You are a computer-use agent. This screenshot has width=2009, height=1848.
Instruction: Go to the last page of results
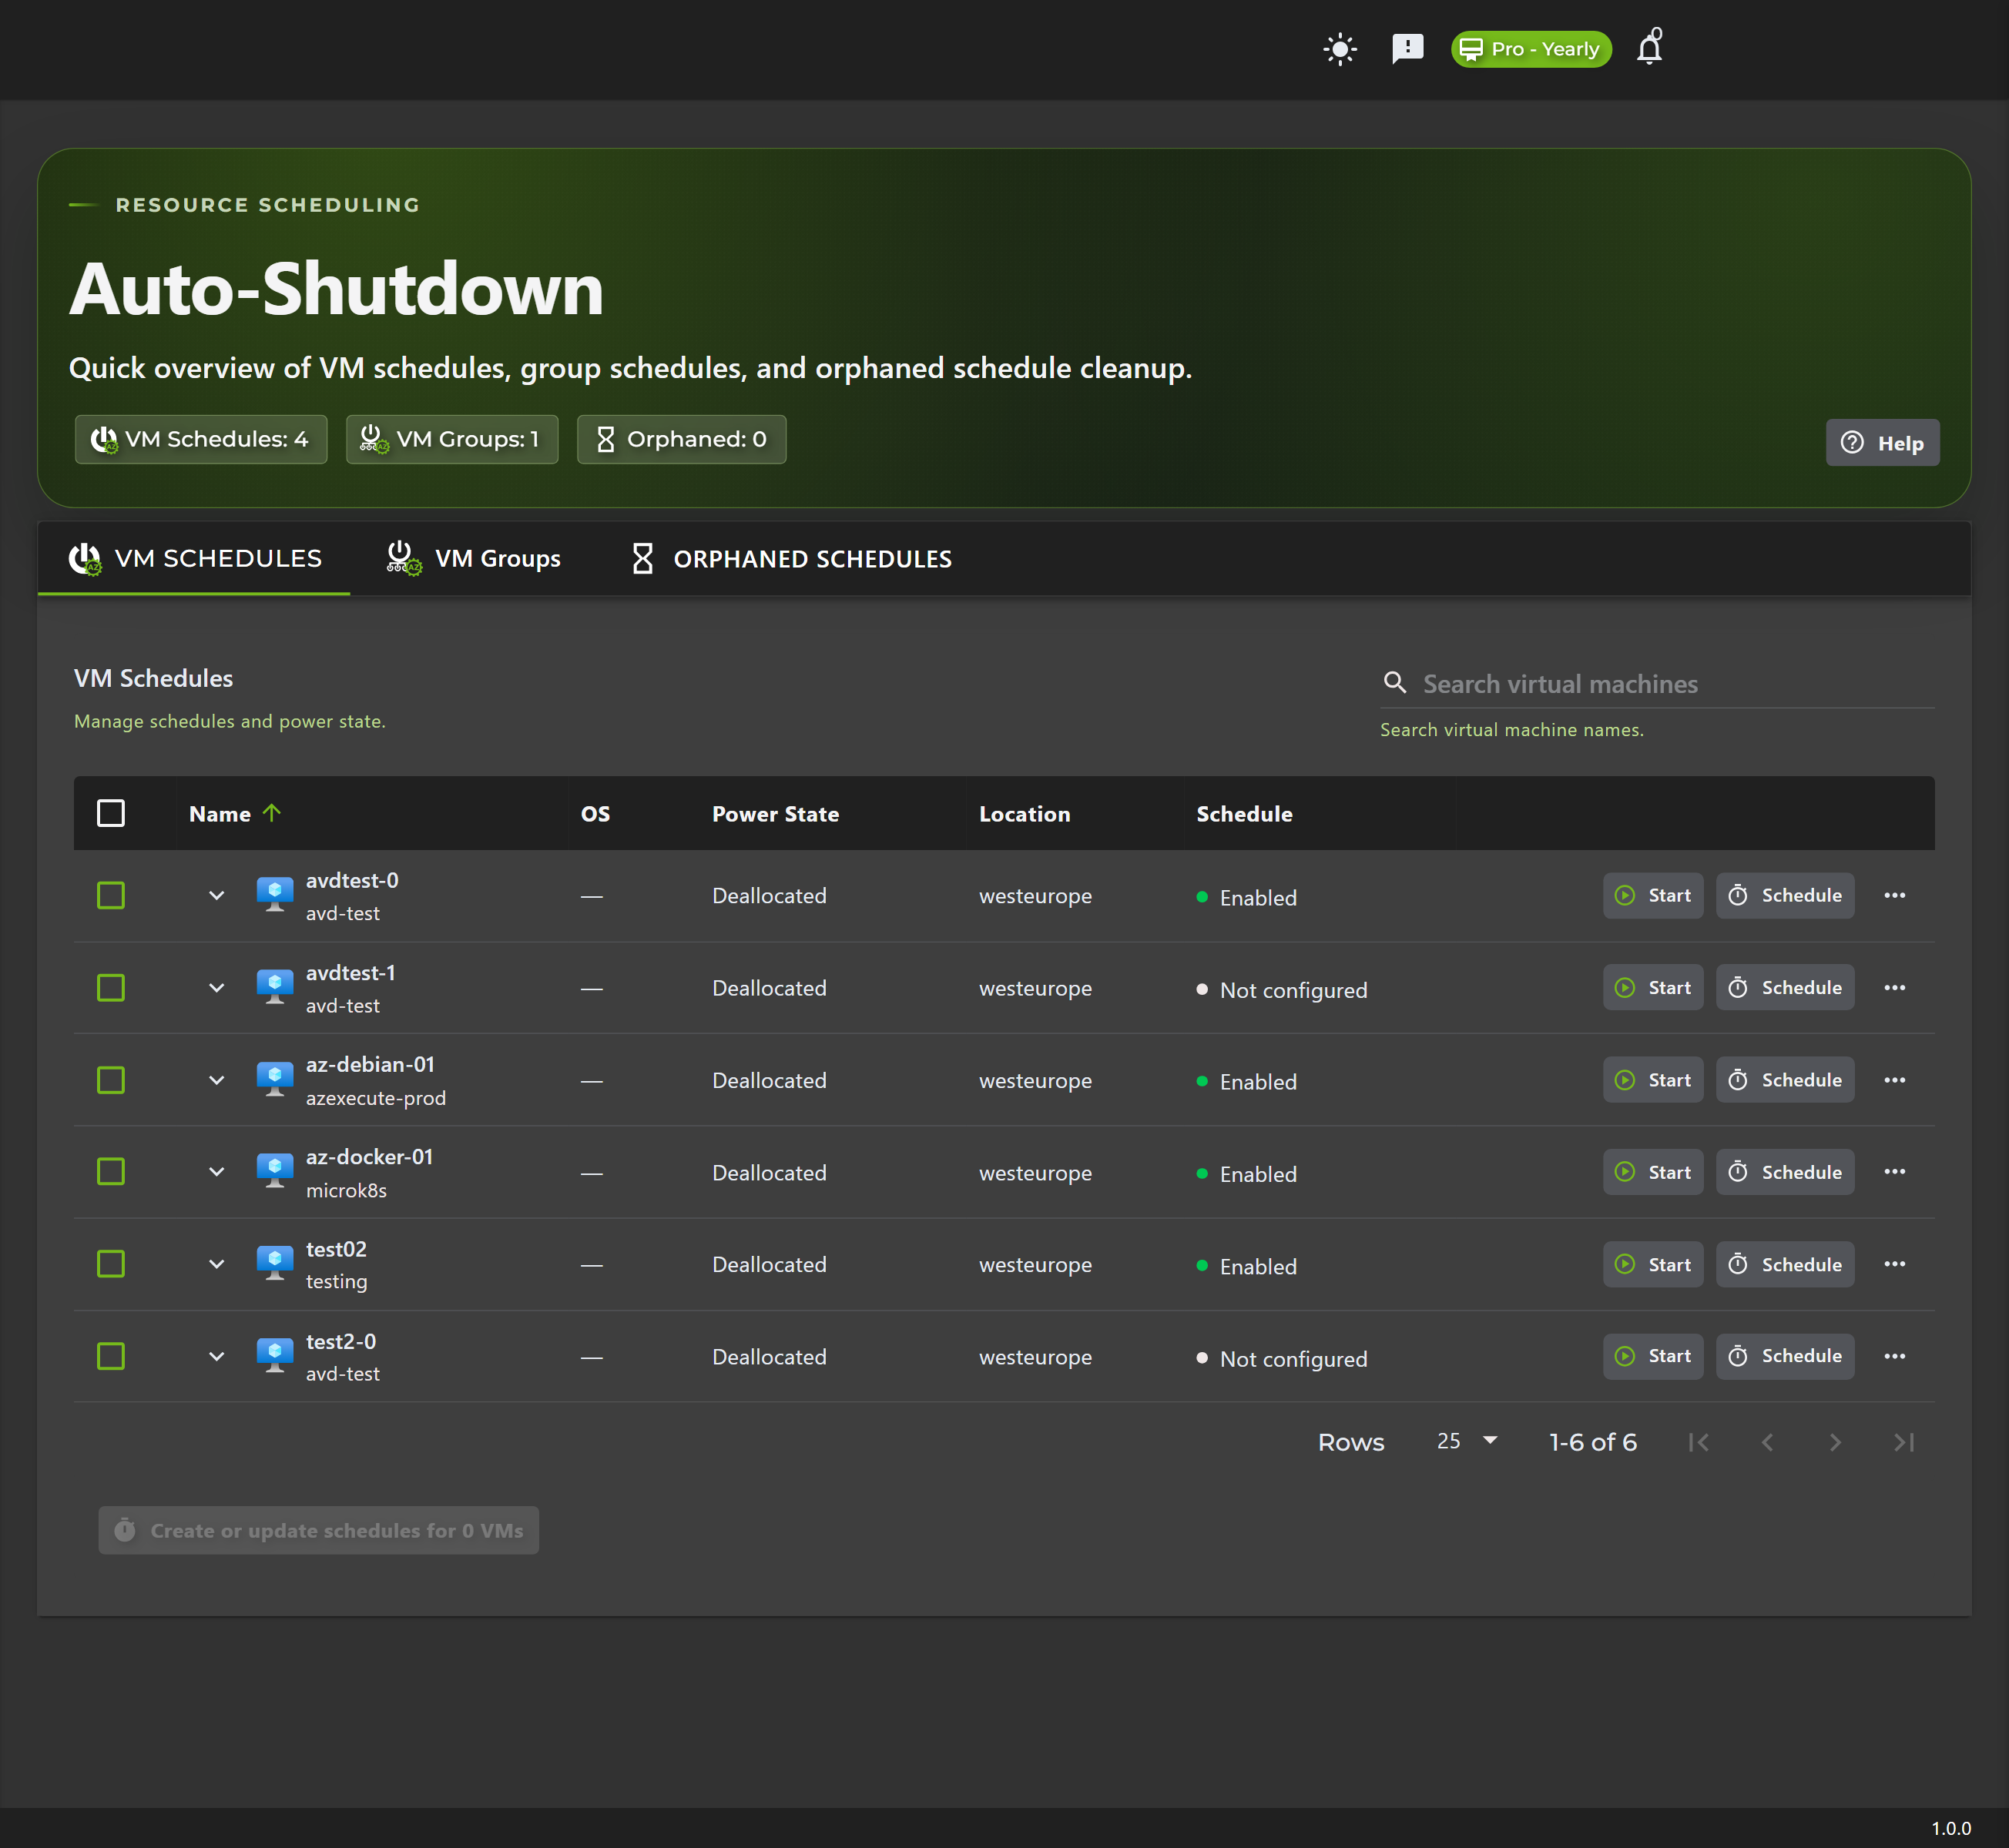click(1903, 1442)
